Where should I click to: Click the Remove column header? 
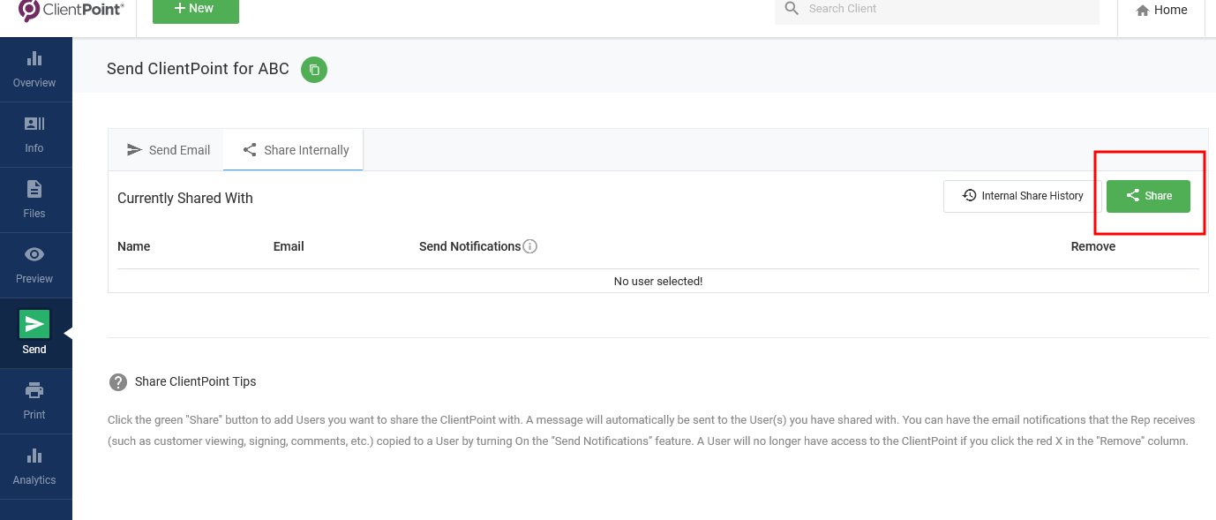[x=1093, y=246]
